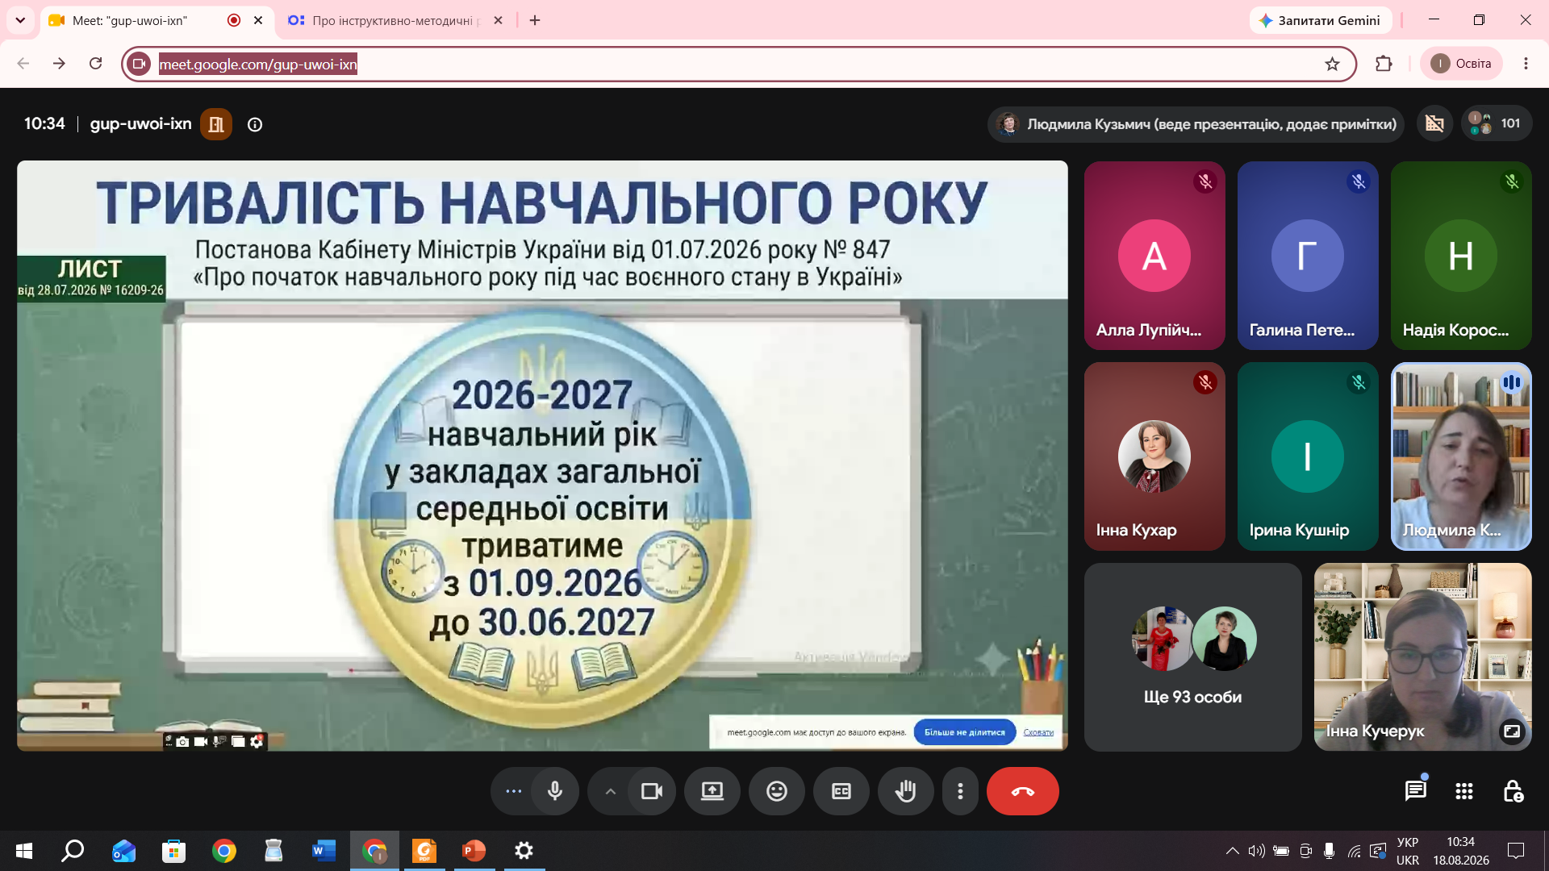Click the presentation-off icon beside participant count

tap(1434, 123)
